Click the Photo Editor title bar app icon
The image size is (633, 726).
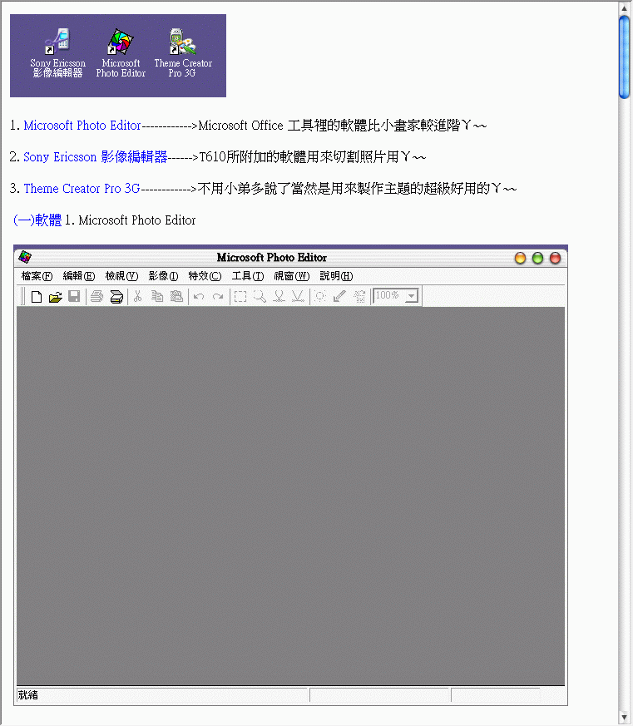click(x=25, y=257)
